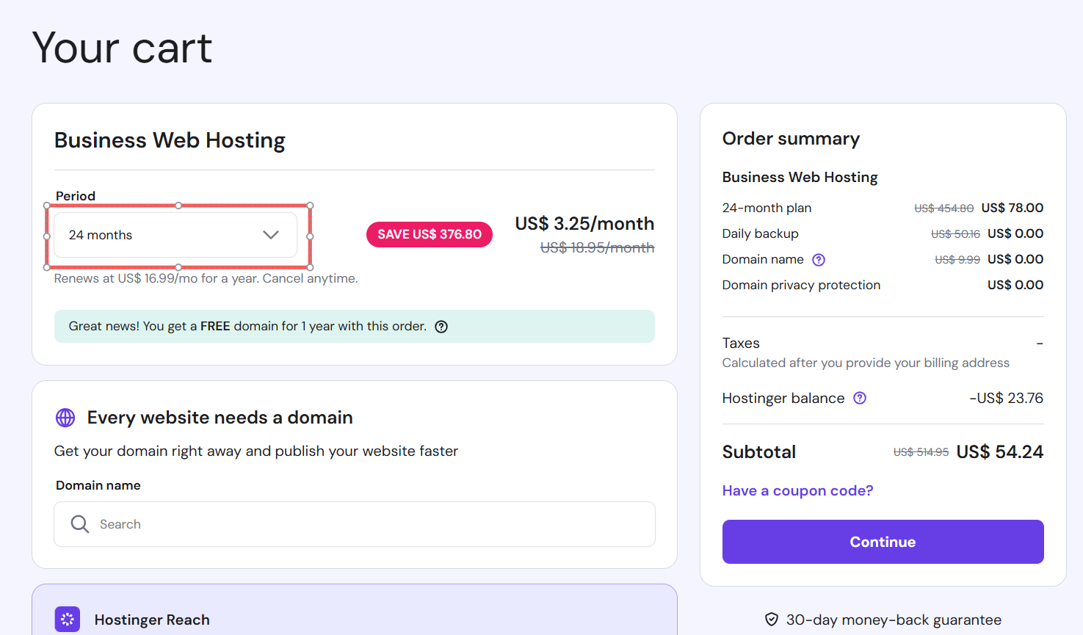The height and width of the screenshot is (635, 1083).
Task: Click the globe icon near domain heading
Action: [65, 418]
